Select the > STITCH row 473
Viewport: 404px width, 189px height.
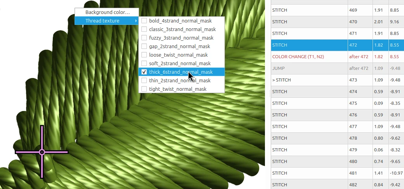[x=337, y=80]
